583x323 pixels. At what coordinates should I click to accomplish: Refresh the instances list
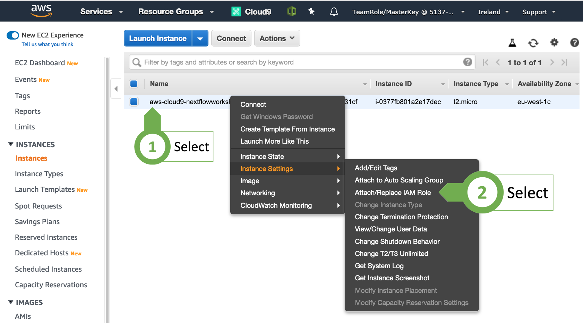(x=533, y=43)
